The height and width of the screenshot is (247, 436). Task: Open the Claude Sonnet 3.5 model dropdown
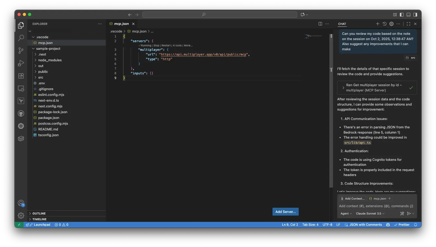point(370,213)
